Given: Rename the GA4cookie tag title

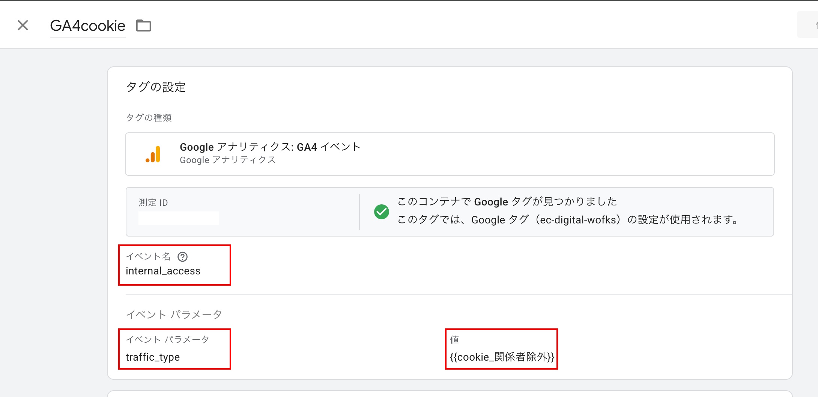Looking at the screenshot, I should tap(88, 25).
